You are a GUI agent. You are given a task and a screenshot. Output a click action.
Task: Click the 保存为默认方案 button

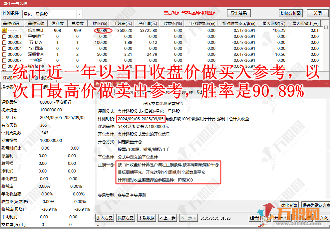316,205
